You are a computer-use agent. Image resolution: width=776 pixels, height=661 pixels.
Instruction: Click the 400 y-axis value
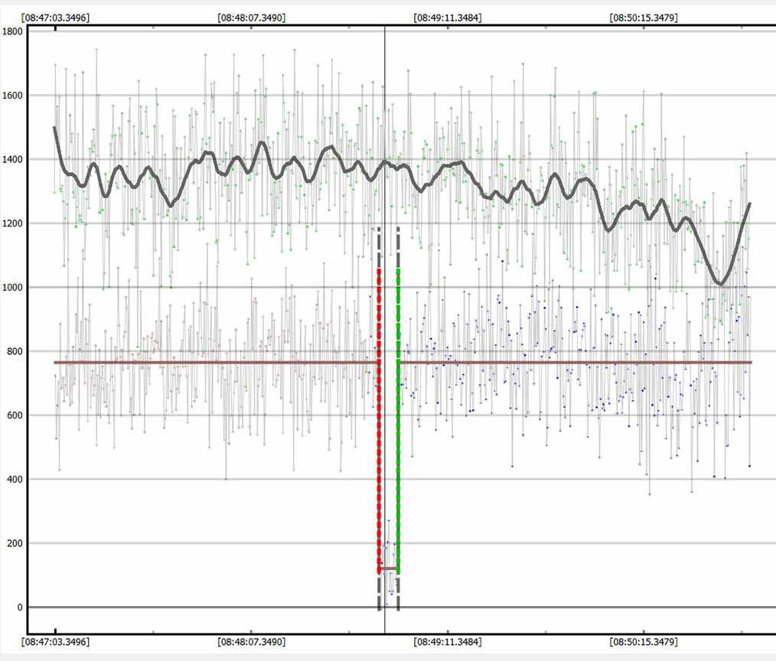pyautogui.click(x=15, y=480)
